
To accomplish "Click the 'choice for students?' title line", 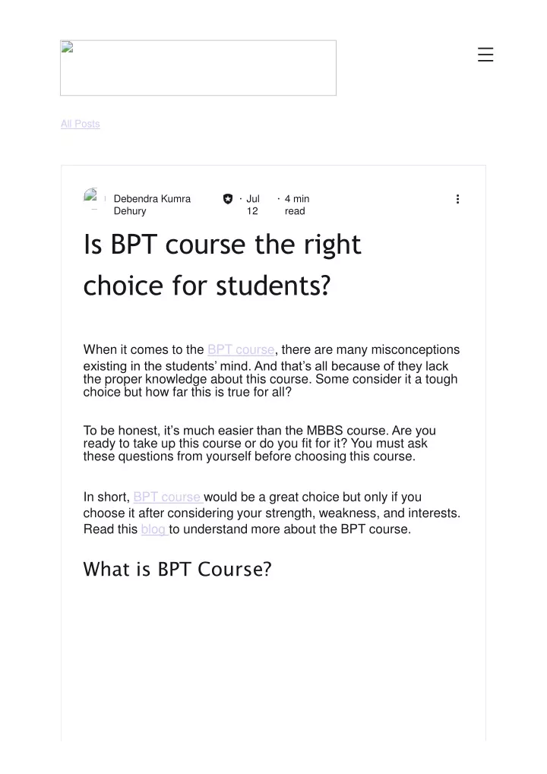I will pyautogui.click(x=207, y=286).
